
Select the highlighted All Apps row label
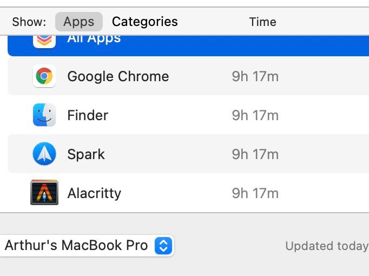[x=94, y=40]
